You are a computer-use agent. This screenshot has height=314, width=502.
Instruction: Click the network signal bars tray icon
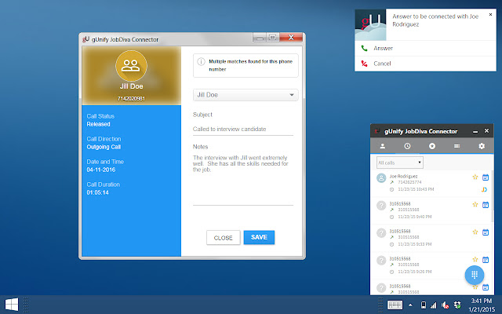pyautogui.click(x=434, y=305)
